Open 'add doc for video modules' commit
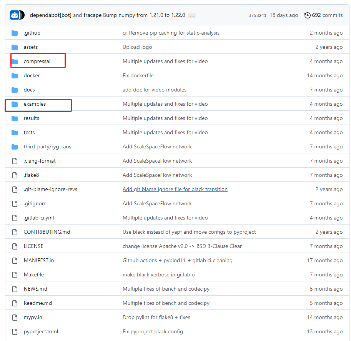351x341 pixels. click(155, 90)
